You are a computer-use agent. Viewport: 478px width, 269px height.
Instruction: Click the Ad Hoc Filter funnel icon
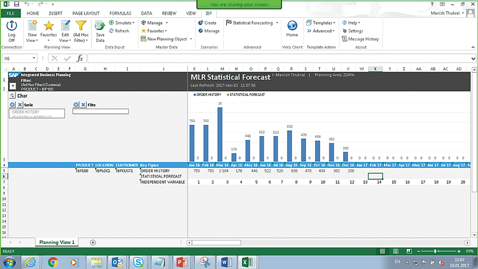tap(81, 26)
